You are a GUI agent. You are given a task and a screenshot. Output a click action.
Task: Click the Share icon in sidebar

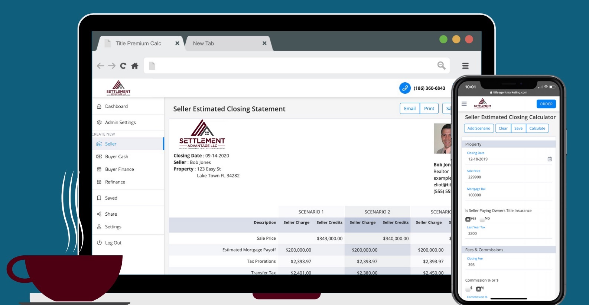pos(99,214)
